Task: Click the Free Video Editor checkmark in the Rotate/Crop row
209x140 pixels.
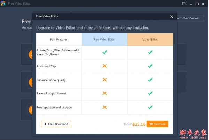Action: [x=105, y=52]
